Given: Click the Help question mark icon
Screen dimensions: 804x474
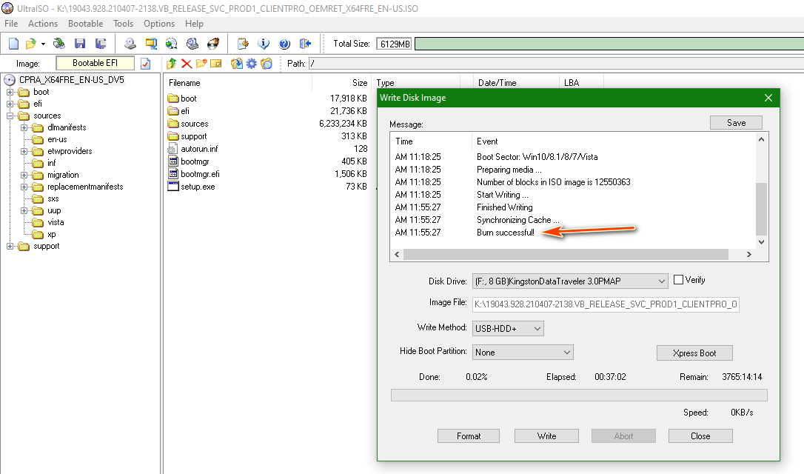Looking at the screenshot, I should tap(284, 44).
